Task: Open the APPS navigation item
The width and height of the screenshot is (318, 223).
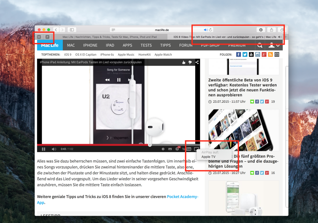Action: 127,45
